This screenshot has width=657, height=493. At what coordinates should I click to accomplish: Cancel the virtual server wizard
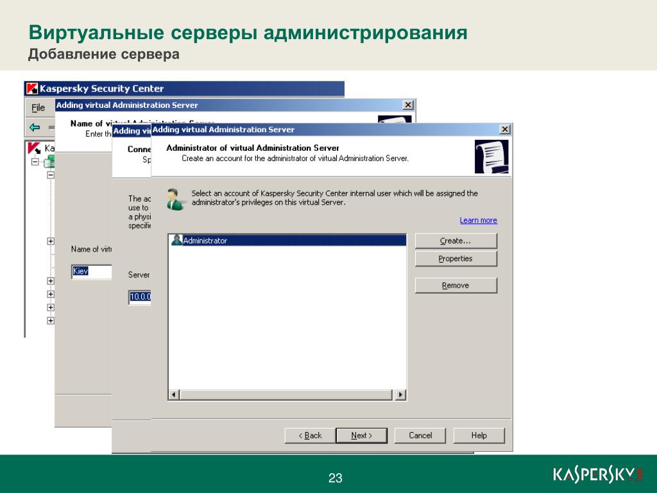(420, 436)
